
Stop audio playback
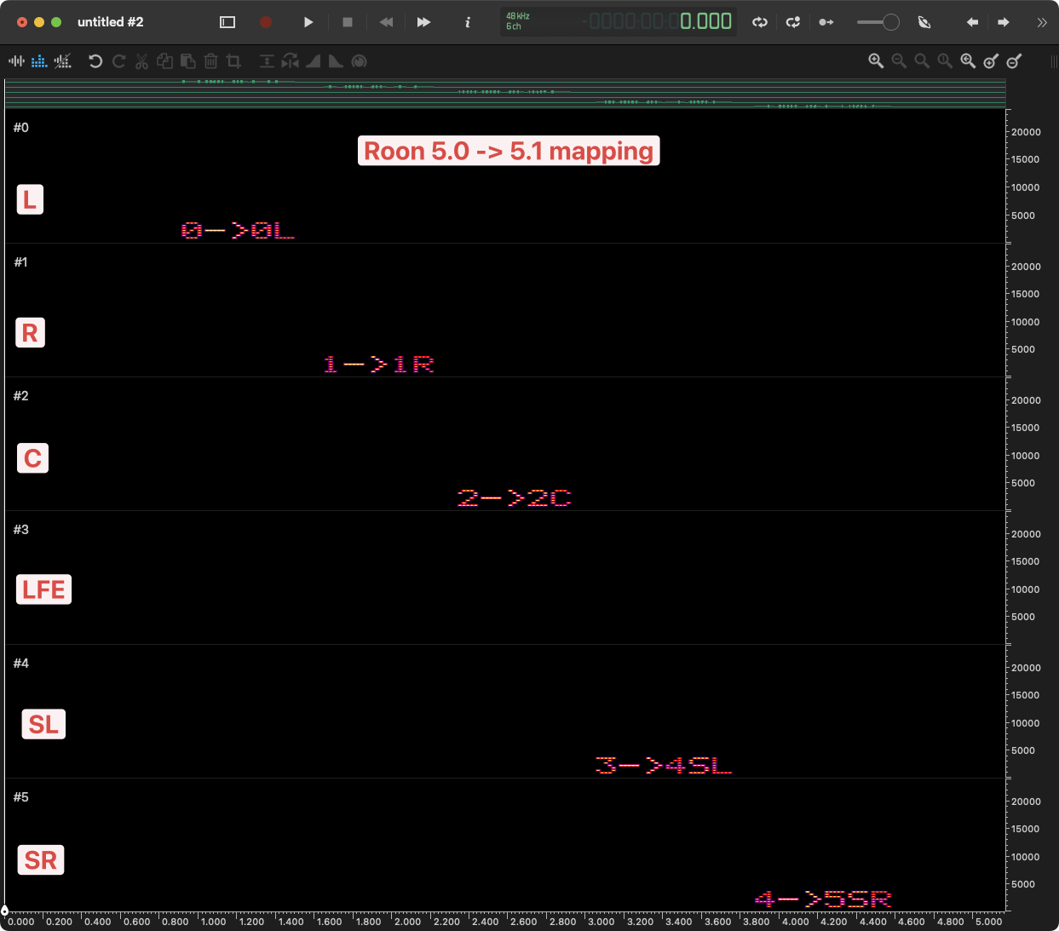(348, 22)
